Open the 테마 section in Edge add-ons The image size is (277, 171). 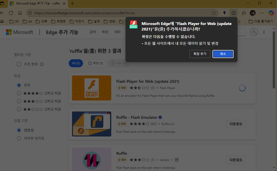tap(118, 32)
